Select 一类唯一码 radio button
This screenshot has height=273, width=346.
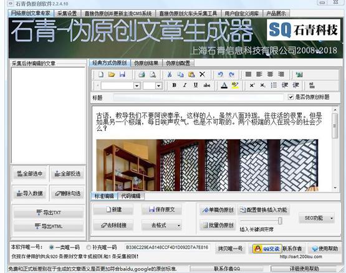pos(51,247)
